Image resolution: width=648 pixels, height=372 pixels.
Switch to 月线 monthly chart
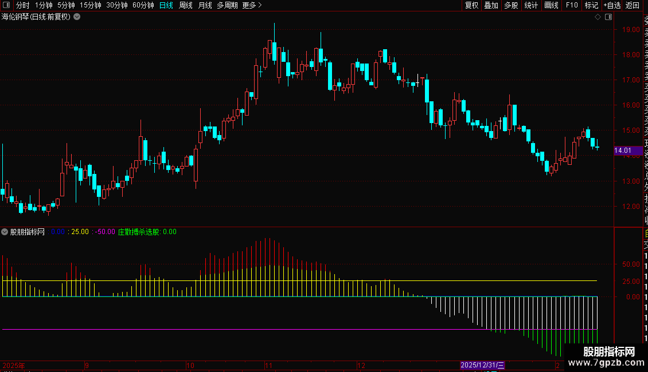(205, 5)
